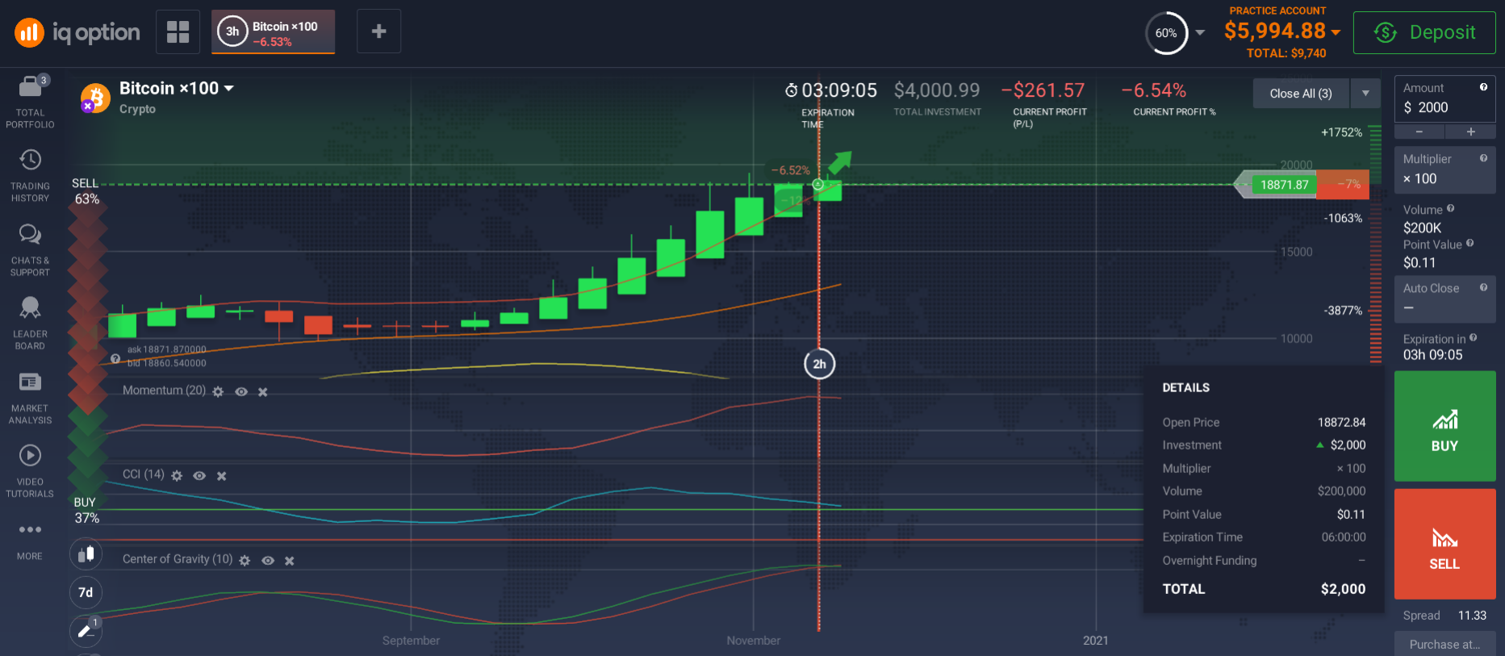Screen dimensions: 1505x656
Task: Click the 60% circular progress indicator
Action: click(1166, 33)
